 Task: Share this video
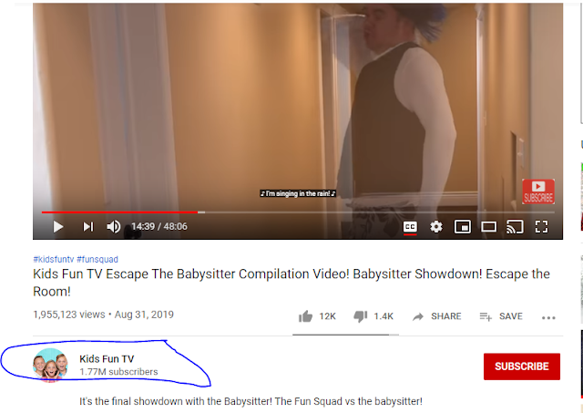[x=437, y=316]
